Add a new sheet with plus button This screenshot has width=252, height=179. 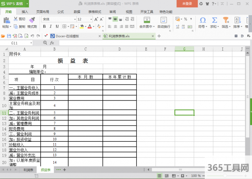point(65,170)
